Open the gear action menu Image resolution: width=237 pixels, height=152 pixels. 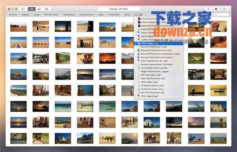coord(217,9)
